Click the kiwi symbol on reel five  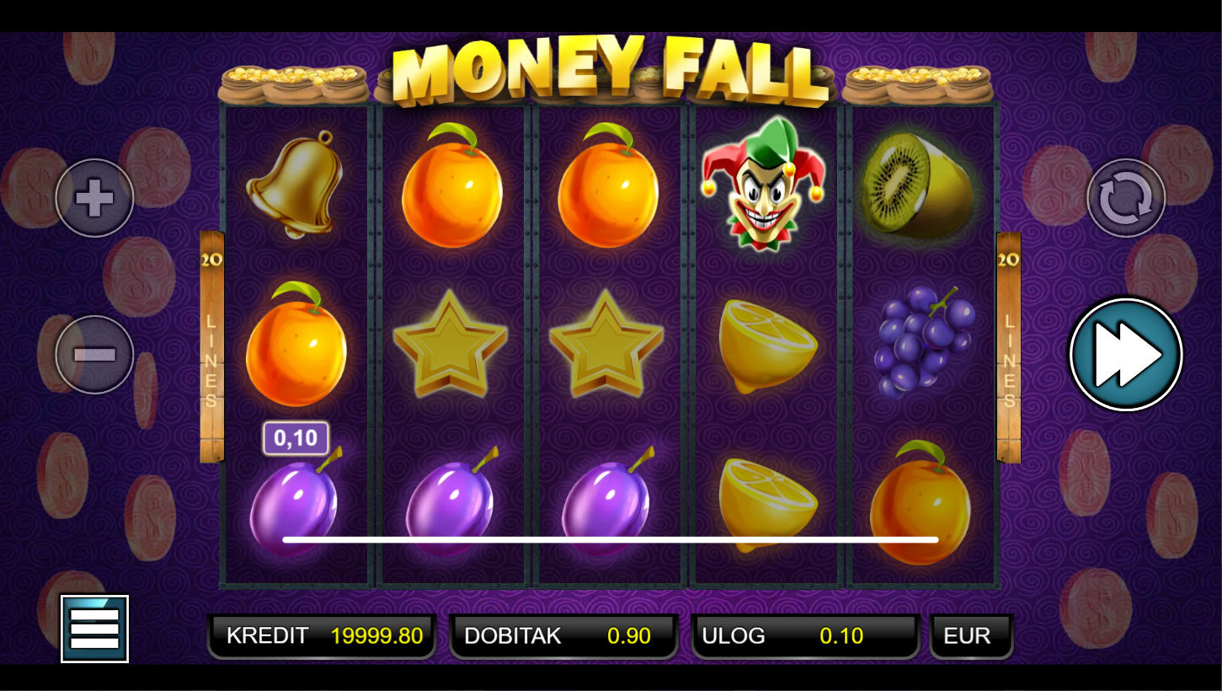coord(918,185)
